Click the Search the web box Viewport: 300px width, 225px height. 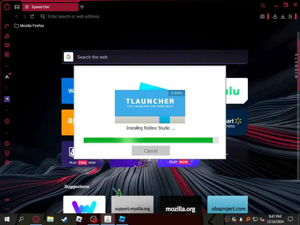pyautogui.click(x=155, y=57)
